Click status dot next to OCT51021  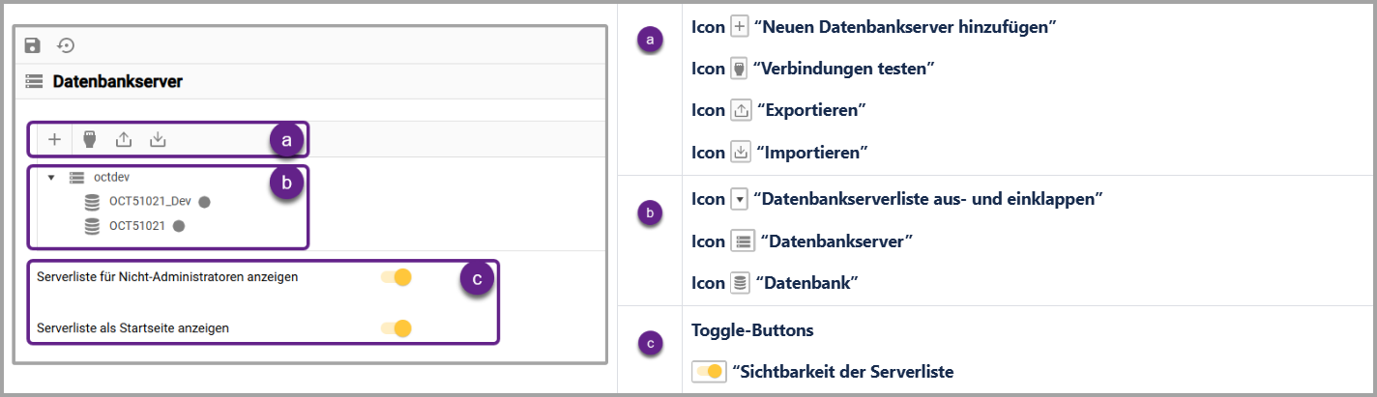point(179,226)
